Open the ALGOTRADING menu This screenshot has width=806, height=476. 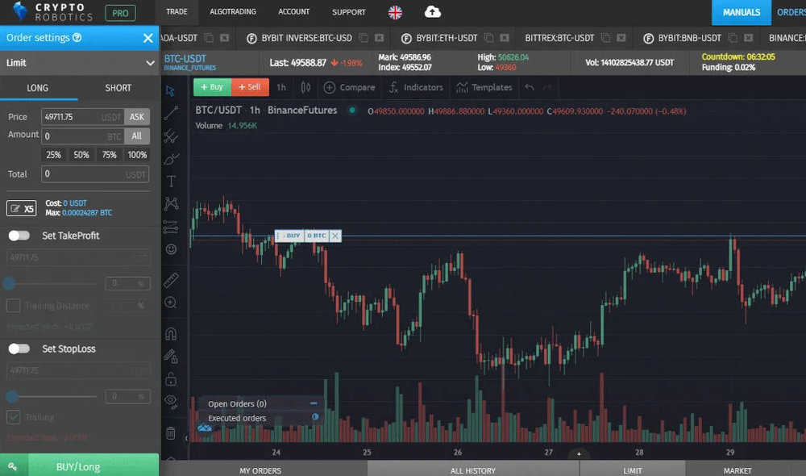click(x=233, y=11)
